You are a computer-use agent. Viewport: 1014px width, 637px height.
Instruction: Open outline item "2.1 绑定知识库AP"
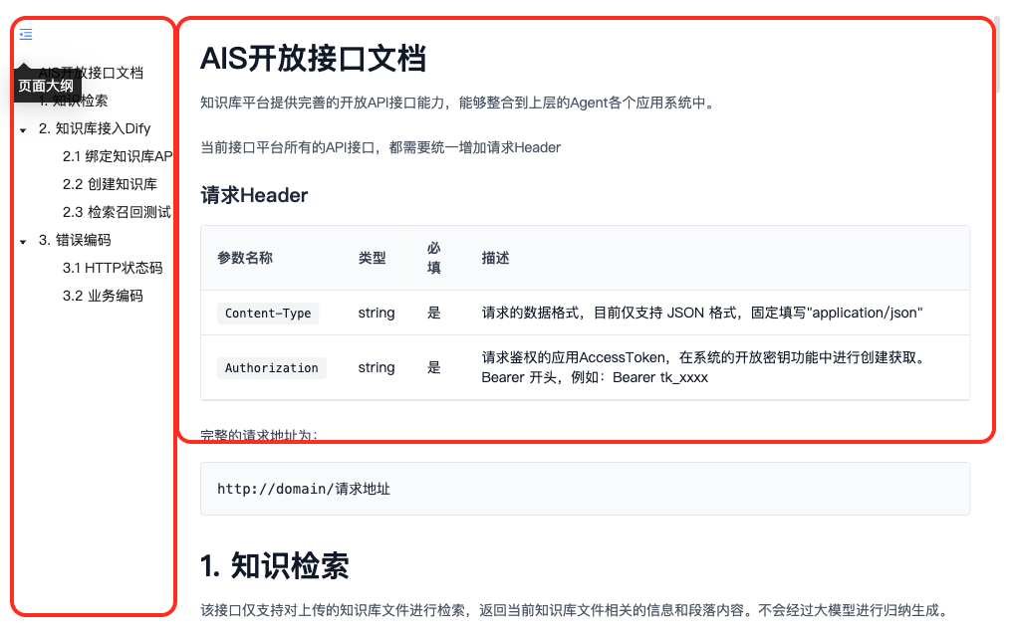coord(118,156)
